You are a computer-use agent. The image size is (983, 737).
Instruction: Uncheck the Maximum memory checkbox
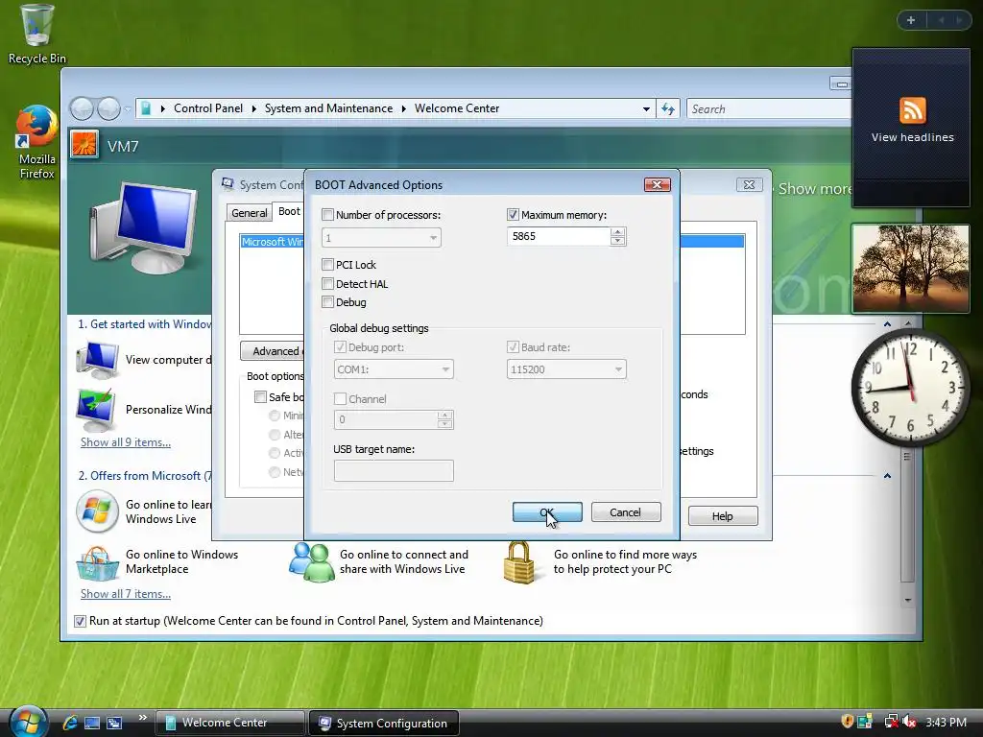[x=513, y=215]
